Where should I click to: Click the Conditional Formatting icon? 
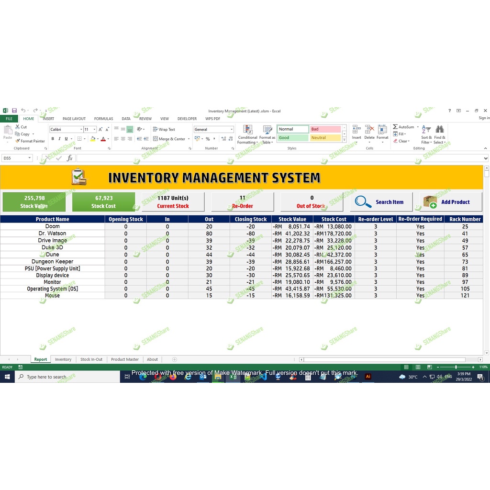point(247,130)
